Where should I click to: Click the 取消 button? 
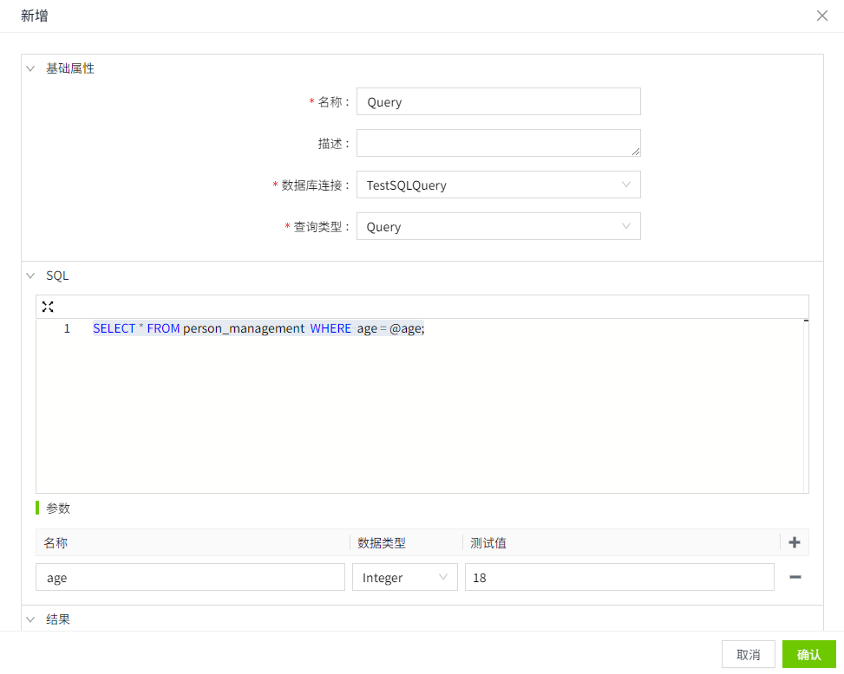pos(748,654)
